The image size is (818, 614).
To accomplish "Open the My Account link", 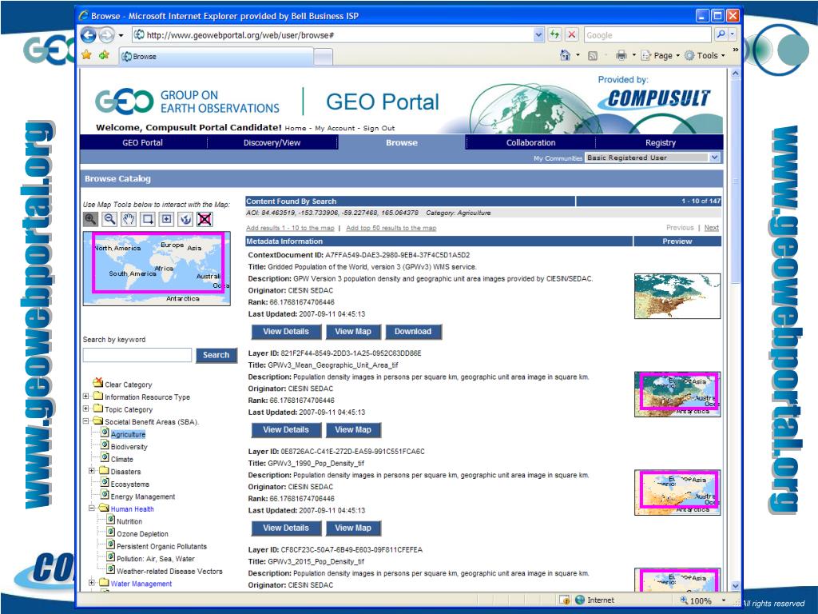I will click(x=335, y=128).
